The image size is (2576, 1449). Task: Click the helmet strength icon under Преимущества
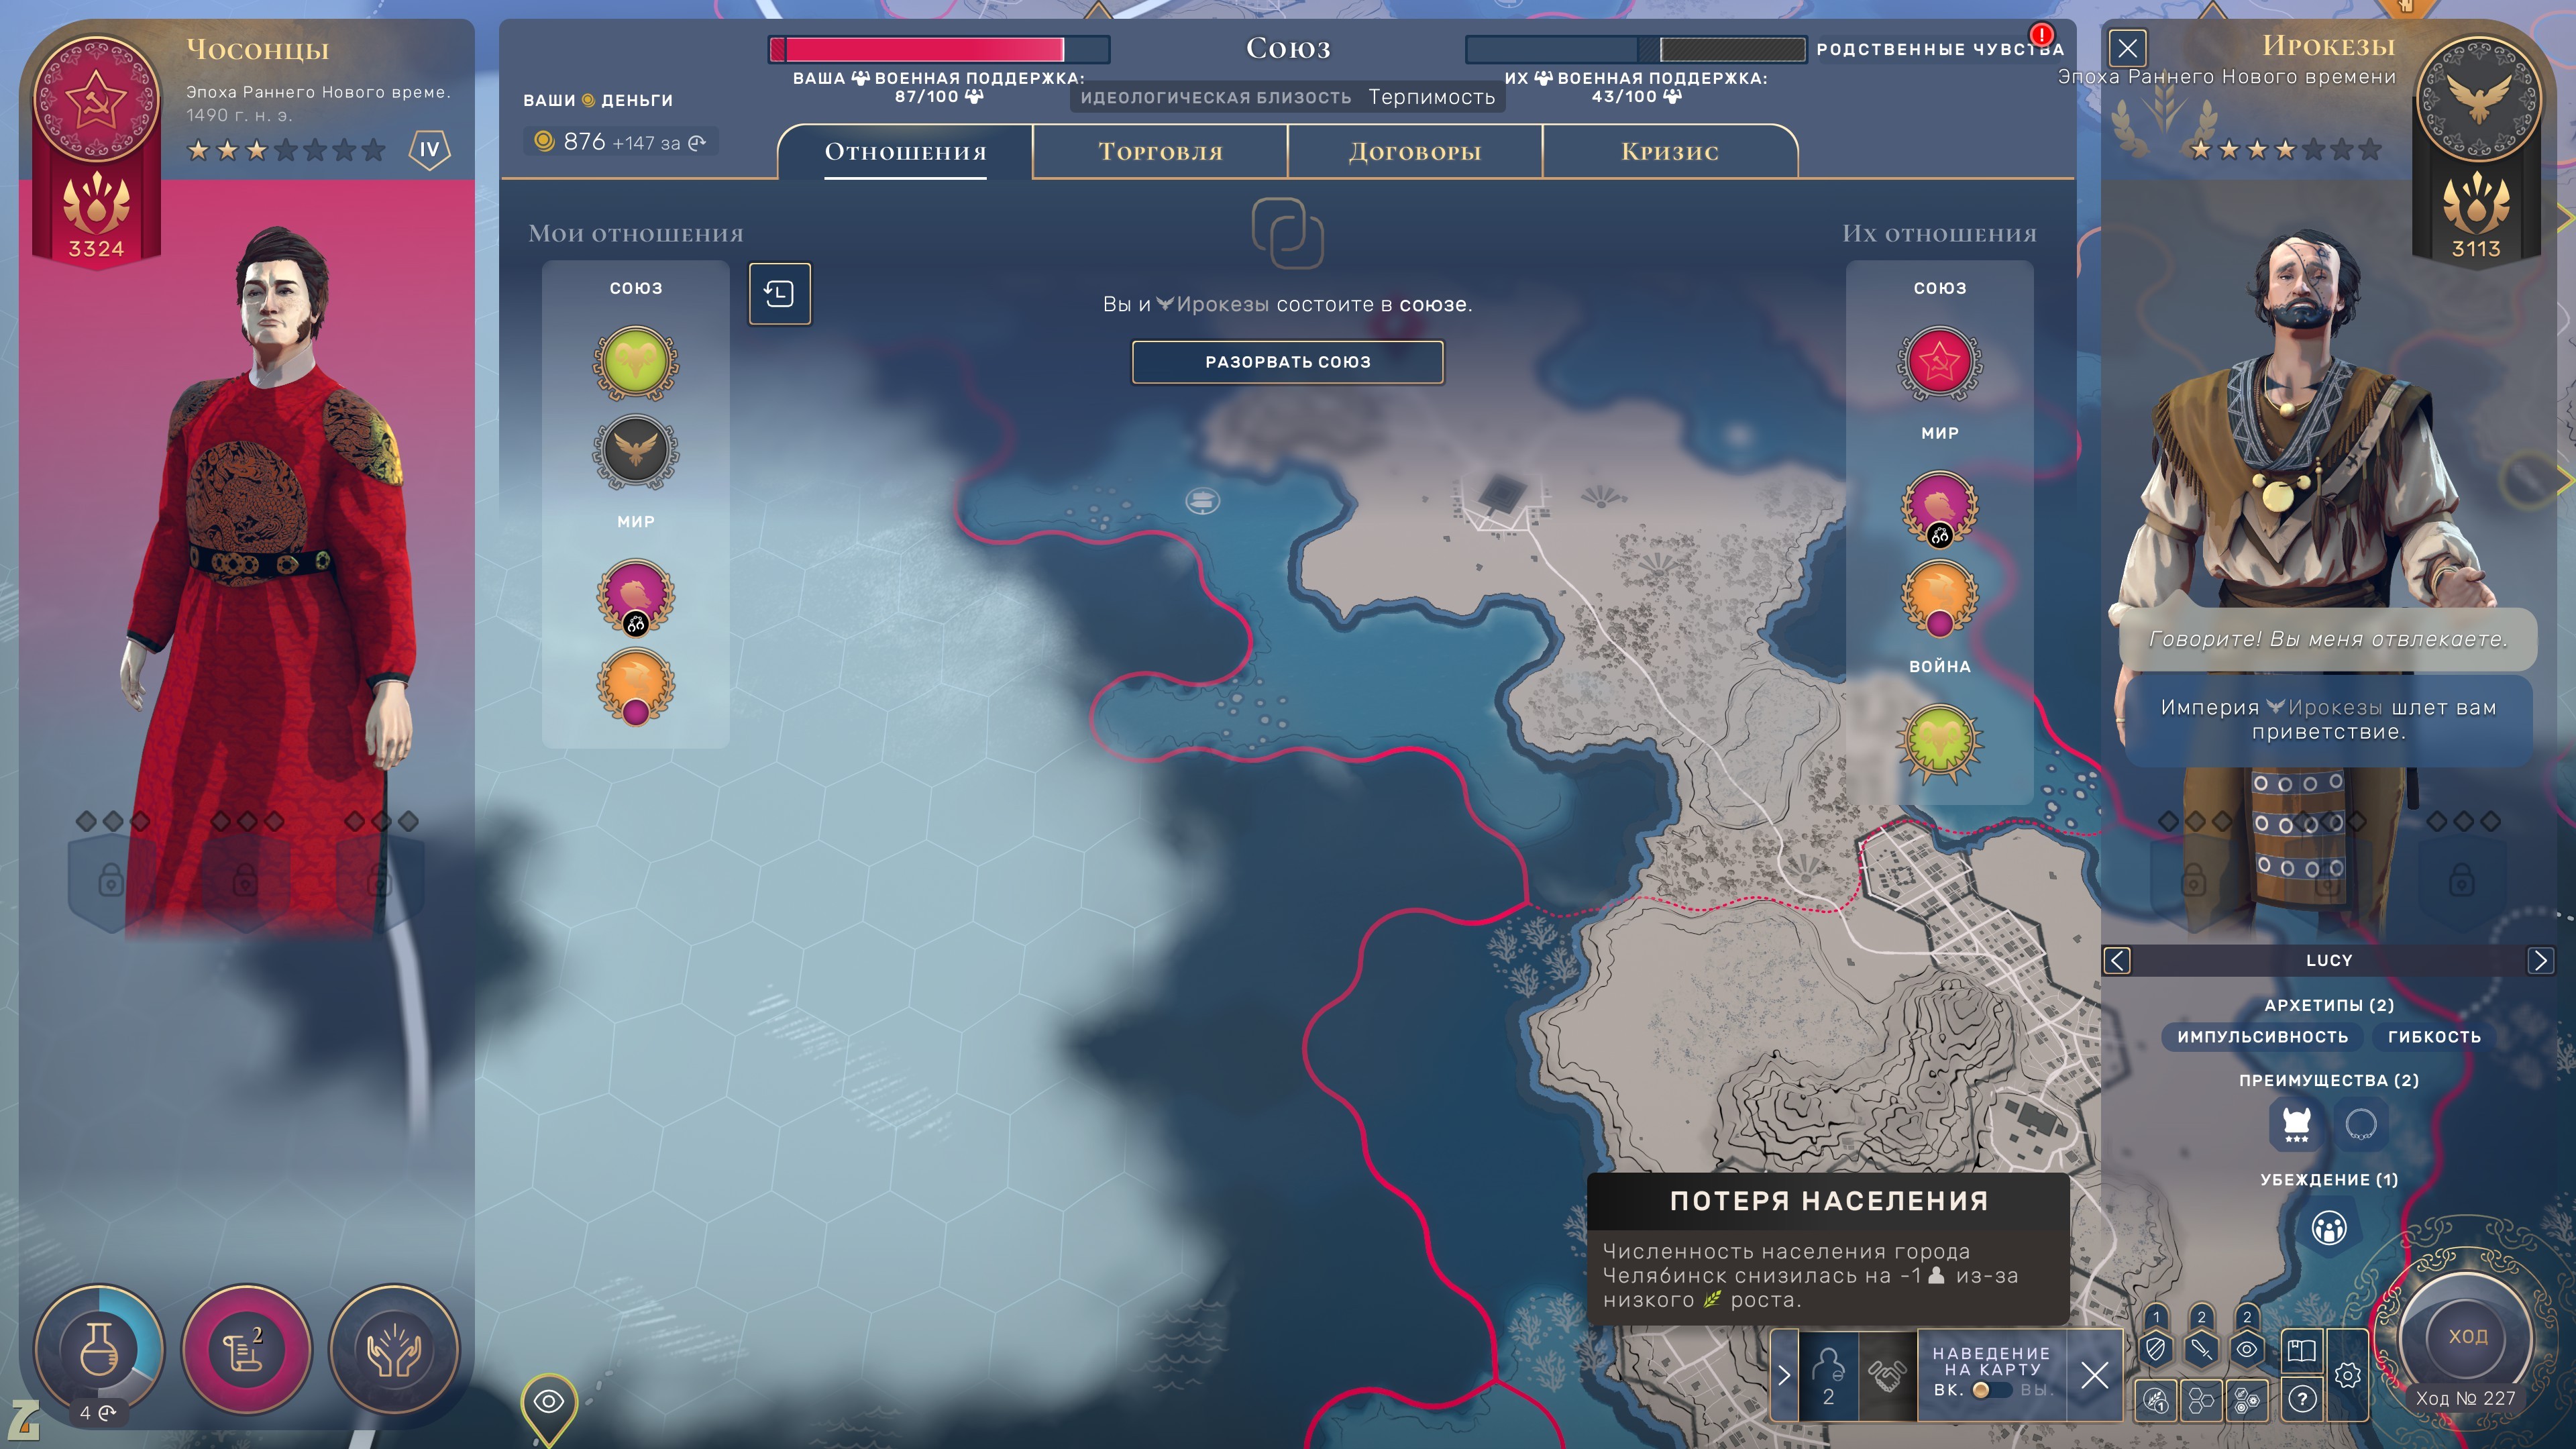pos(2296,1124)
